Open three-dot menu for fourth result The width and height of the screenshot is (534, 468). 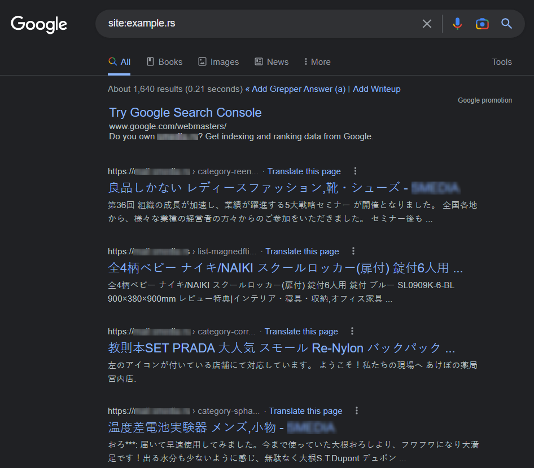[x=357, y=411]
